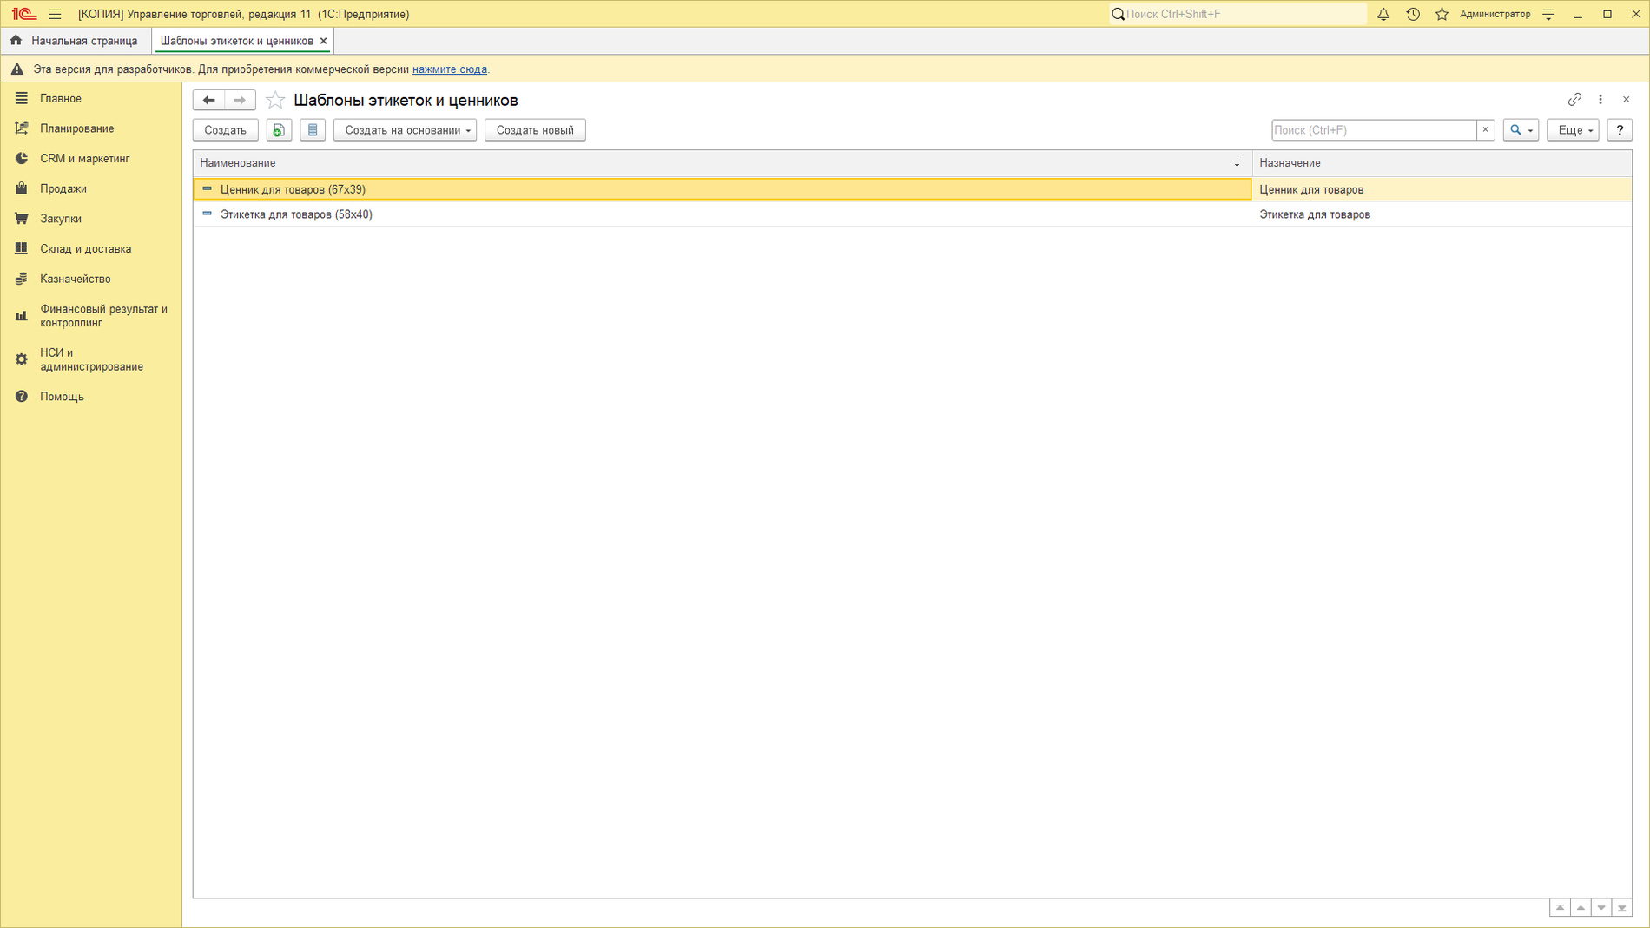Open НСИ и администрирование section
Viewport: 1650px width, 928px height.
tap(91, 359)
